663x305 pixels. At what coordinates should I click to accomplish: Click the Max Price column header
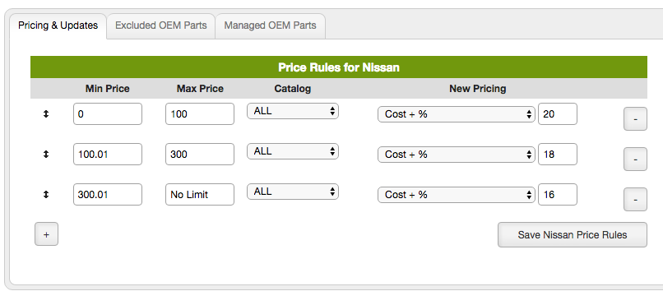pyautogui.click(x=200, y=89)
